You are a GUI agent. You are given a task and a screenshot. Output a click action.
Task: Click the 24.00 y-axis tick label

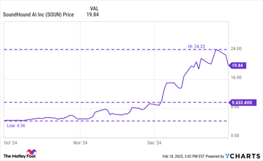click(x=237, y=49)
